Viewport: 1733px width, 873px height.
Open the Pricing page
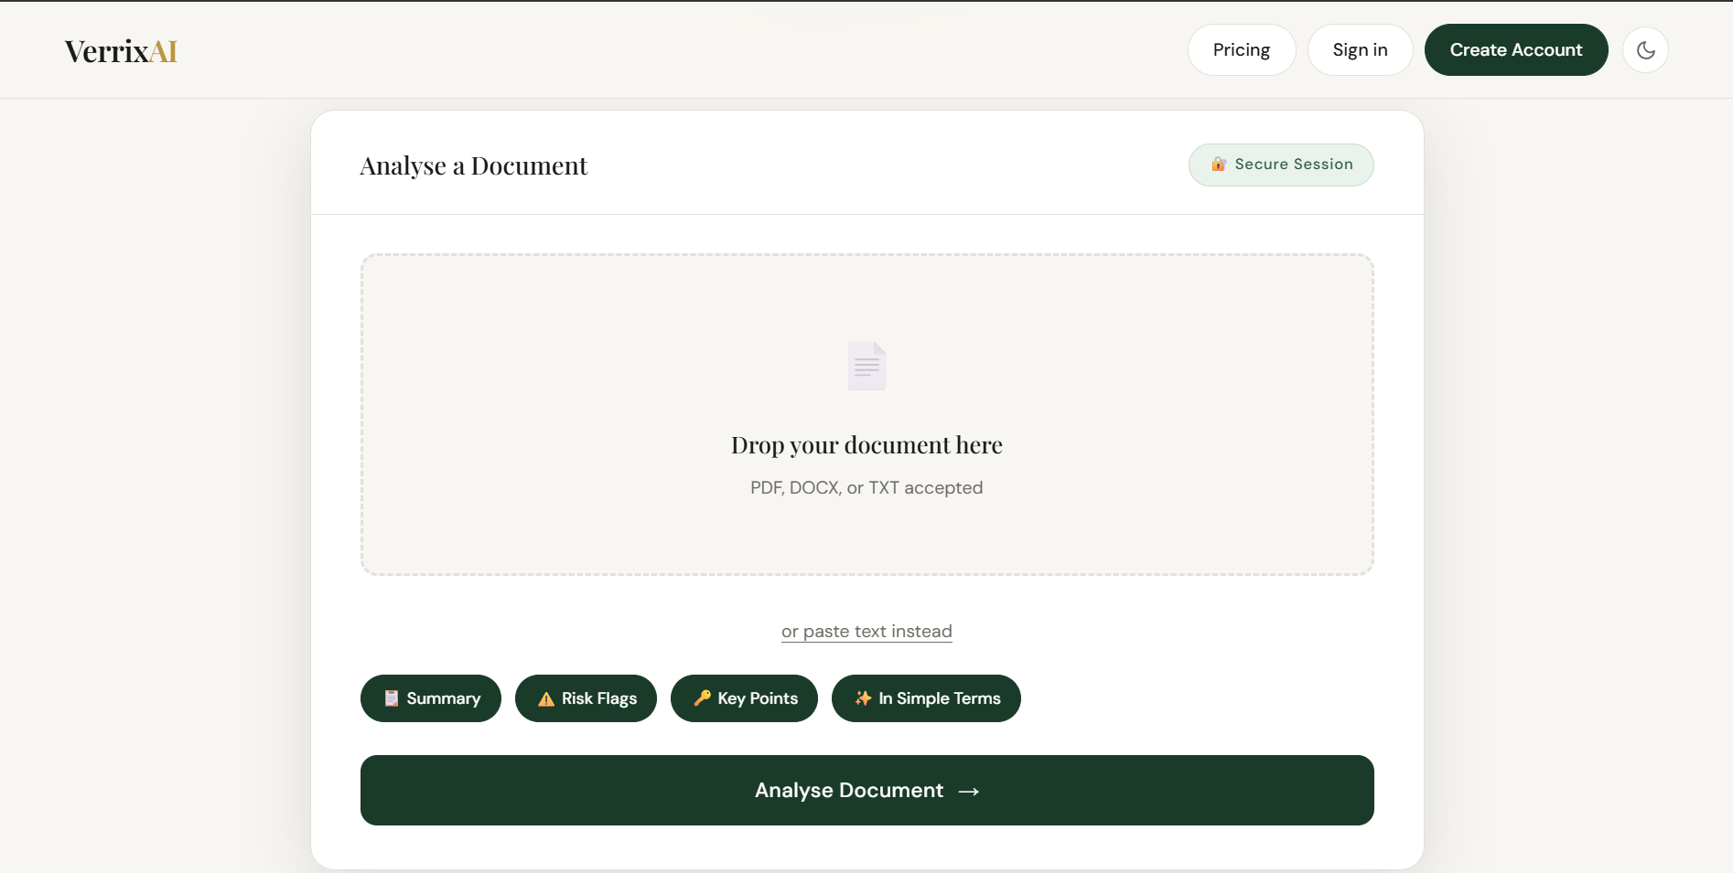tap(1242, 50)
